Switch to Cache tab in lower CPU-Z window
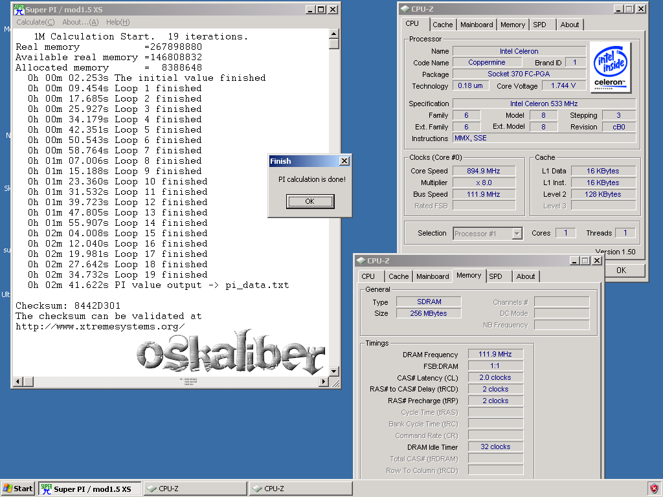 coord(398,276)
